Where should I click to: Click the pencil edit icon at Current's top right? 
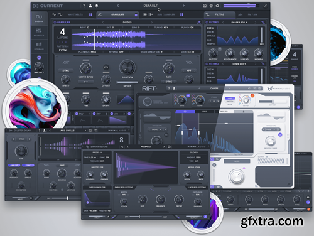point(265,6)
